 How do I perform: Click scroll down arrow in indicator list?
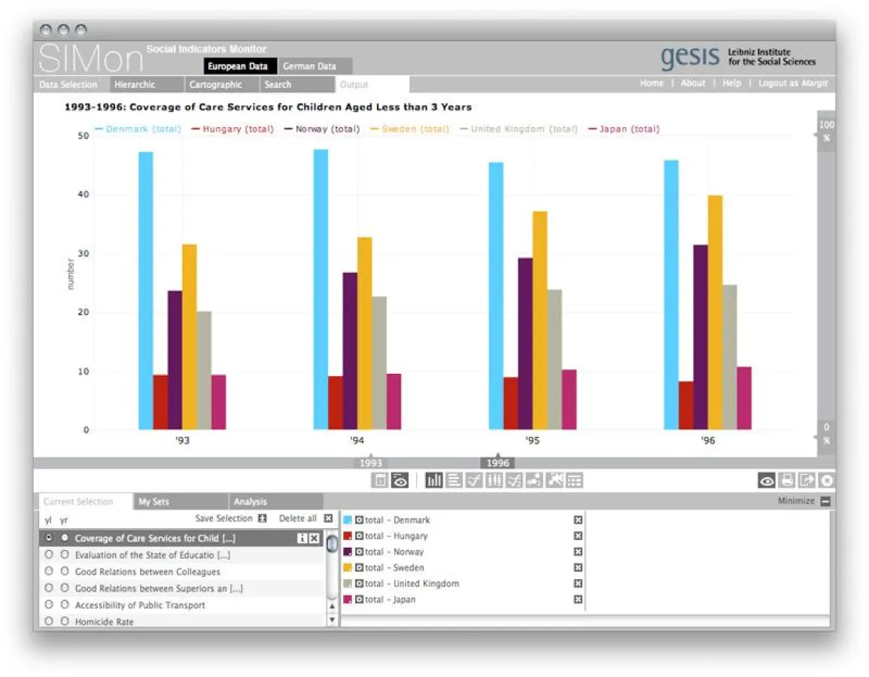(332, 621)
